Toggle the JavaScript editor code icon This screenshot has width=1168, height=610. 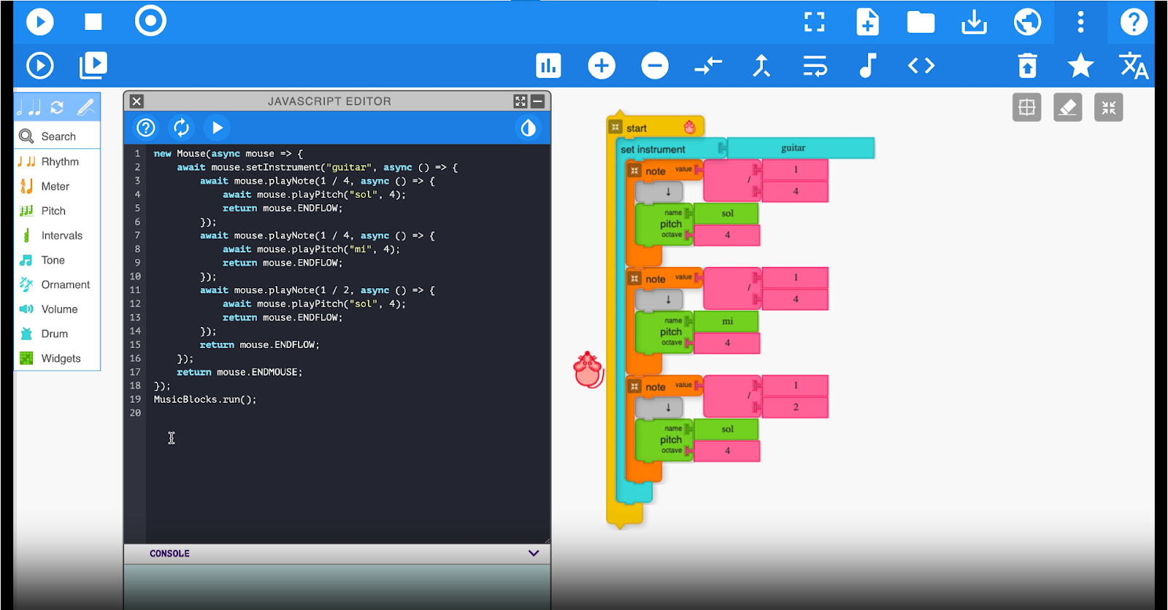(x=921, y=66)
